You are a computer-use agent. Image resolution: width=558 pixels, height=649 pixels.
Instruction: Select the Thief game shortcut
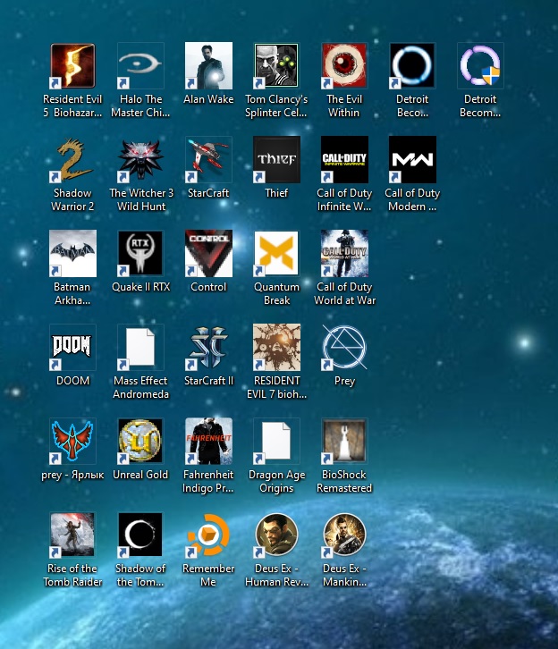(x=276, y=160)
